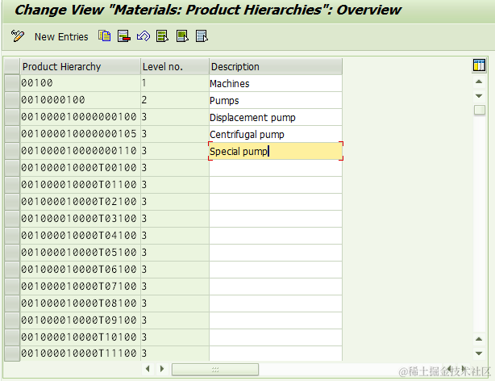Click the Select Block icon
The width and height of the screenshot is (495, 381).
coord(182,36)
